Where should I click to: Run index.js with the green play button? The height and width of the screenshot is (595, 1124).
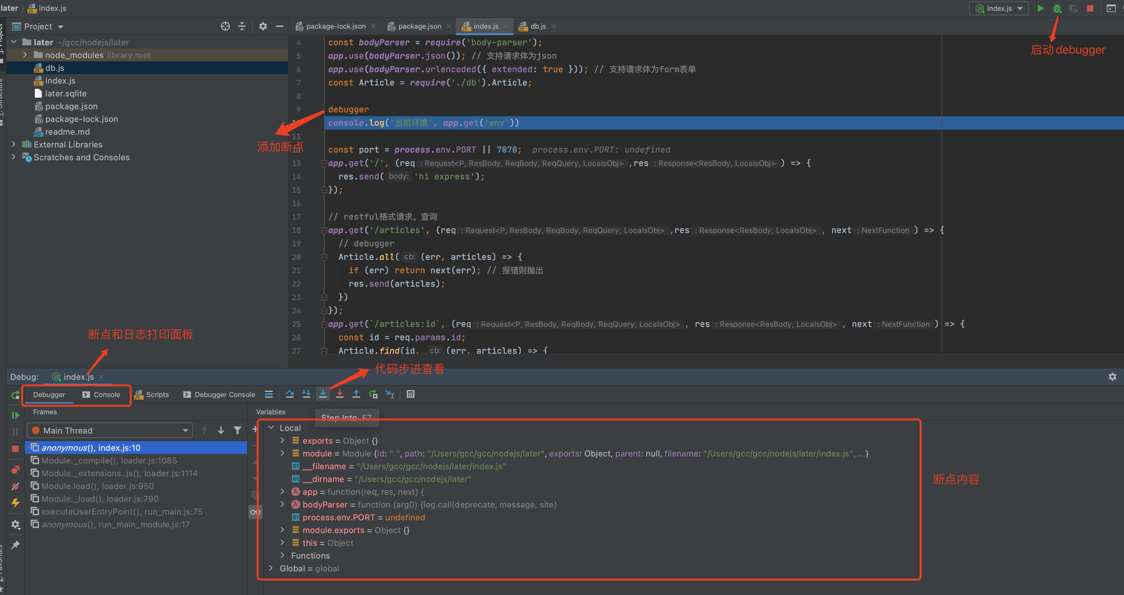coord(1040,8)
